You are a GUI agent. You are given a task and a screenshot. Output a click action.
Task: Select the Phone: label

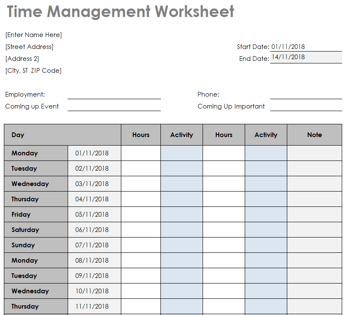(208, 94)
